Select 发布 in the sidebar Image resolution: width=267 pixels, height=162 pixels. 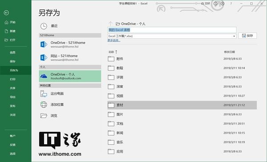pos(12,106)
